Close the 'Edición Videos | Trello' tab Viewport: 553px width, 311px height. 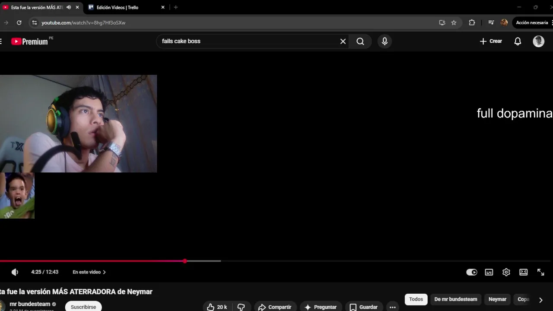(x=163, y=7)
